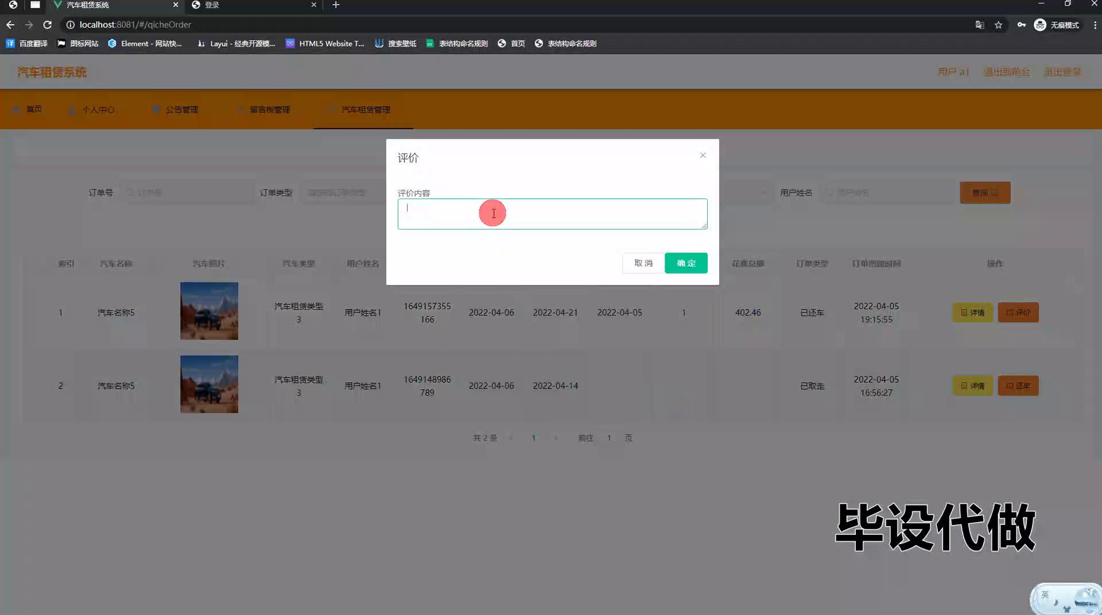
Task: Open the password key icon
Action: 1021,25
